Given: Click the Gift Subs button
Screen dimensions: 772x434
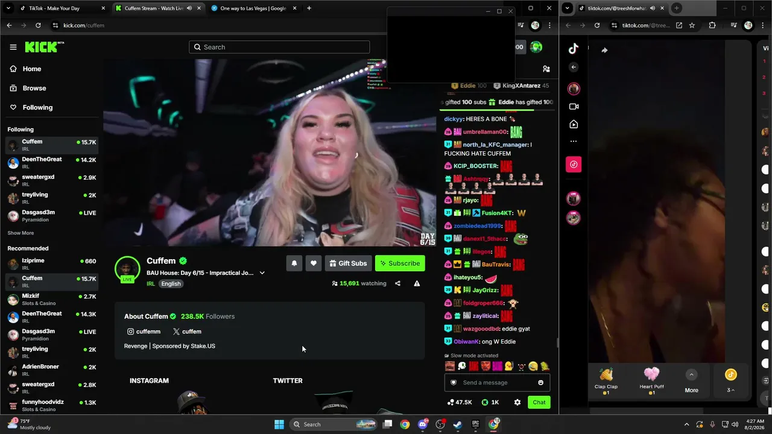Looking at the screenshot, I should 348,263.
